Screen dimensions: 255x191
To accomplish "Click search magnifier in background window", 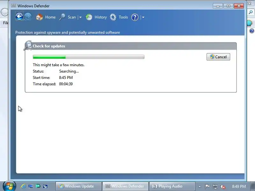I will tap(251, 12).
